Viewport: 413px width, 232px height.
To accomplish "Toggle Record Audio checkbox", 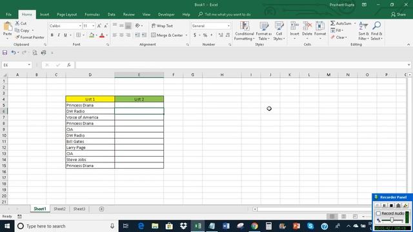I will [x=379, y=213].
